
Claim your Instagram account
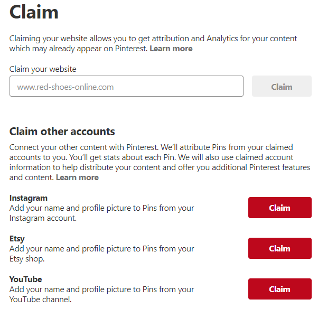[x=279, y=208]
